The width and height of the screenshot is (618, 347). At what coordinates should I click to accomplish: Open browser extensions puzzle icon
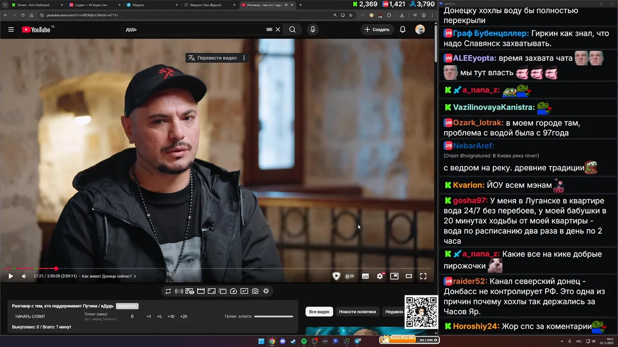point(390,15)
